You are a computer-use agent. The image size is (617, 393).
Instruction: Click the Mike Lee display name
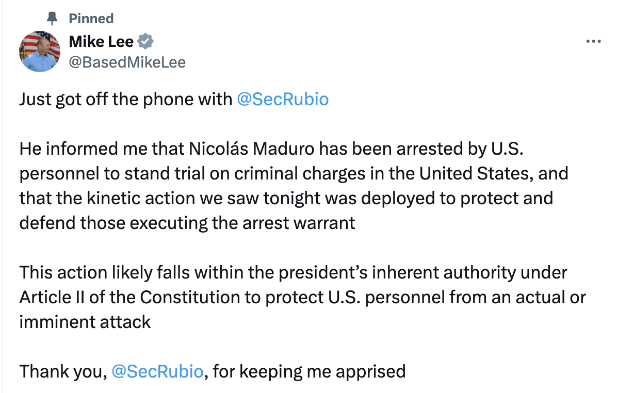[101, 41]
